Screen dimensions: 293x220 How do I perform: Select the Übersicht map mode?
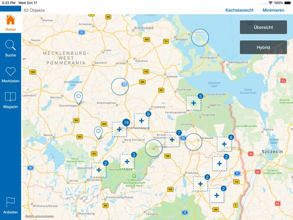pyautogui.click(x=263, y=27)
